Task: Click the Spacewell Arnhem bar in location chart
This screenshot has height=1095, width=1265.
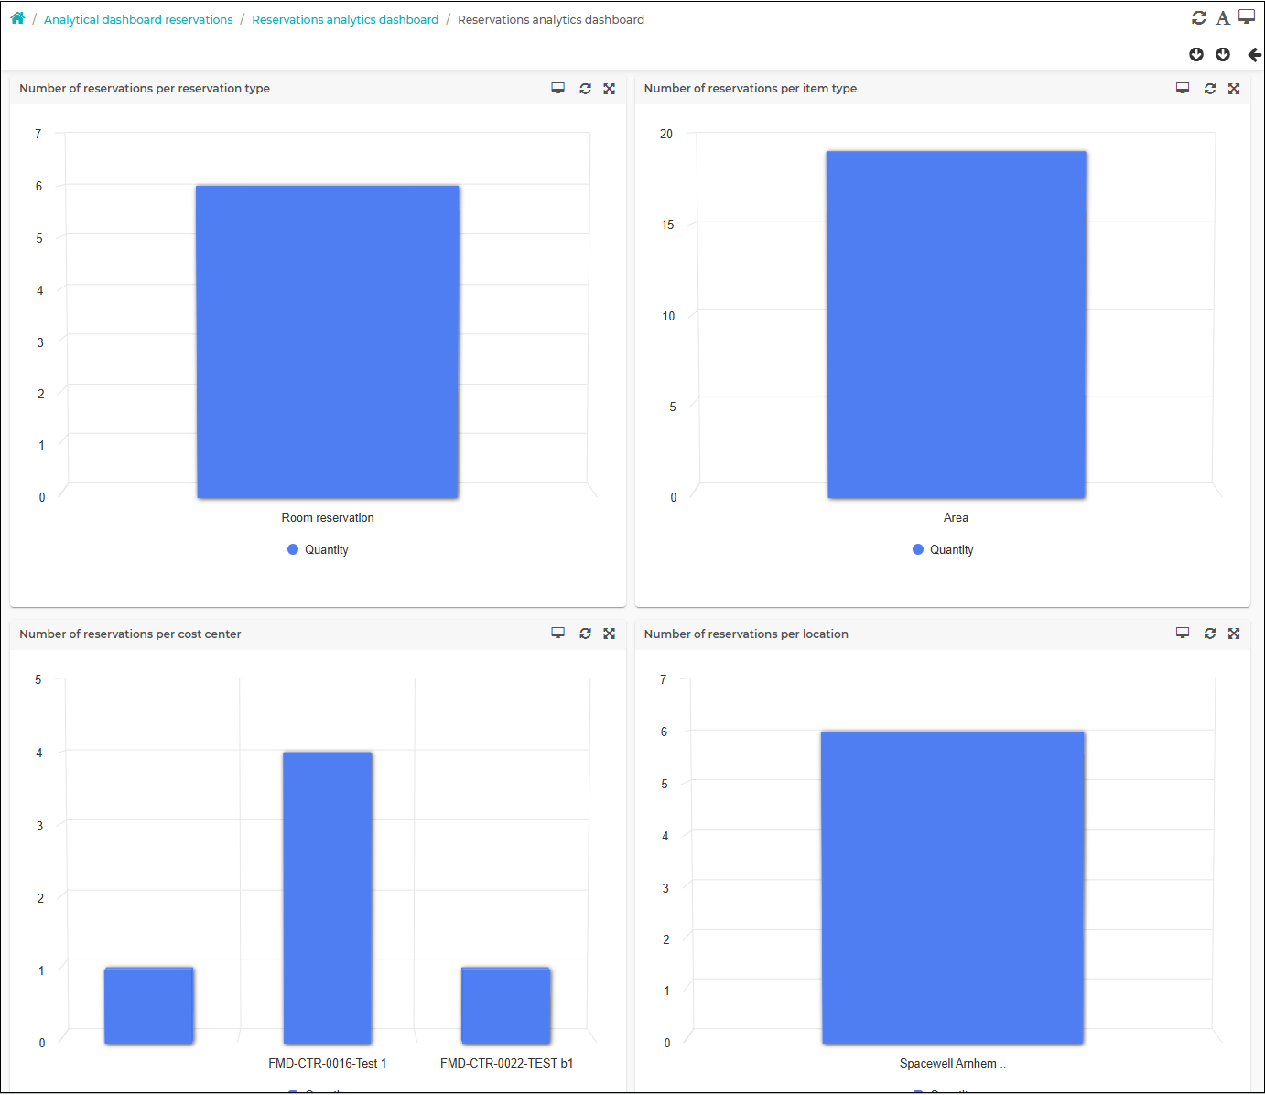Action: coord(953,887)
